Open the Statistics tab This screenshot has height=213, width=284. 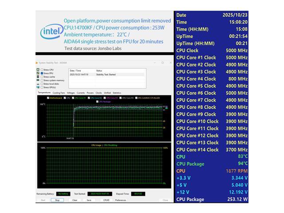(117, 93)
